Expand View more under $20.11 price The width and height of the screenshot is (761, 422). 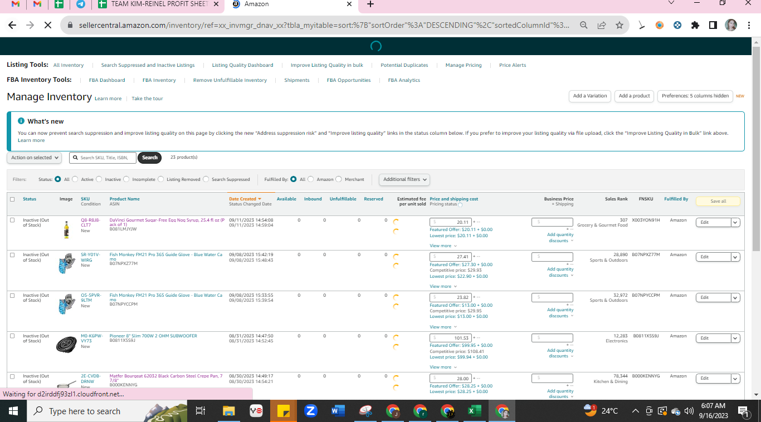443,246
